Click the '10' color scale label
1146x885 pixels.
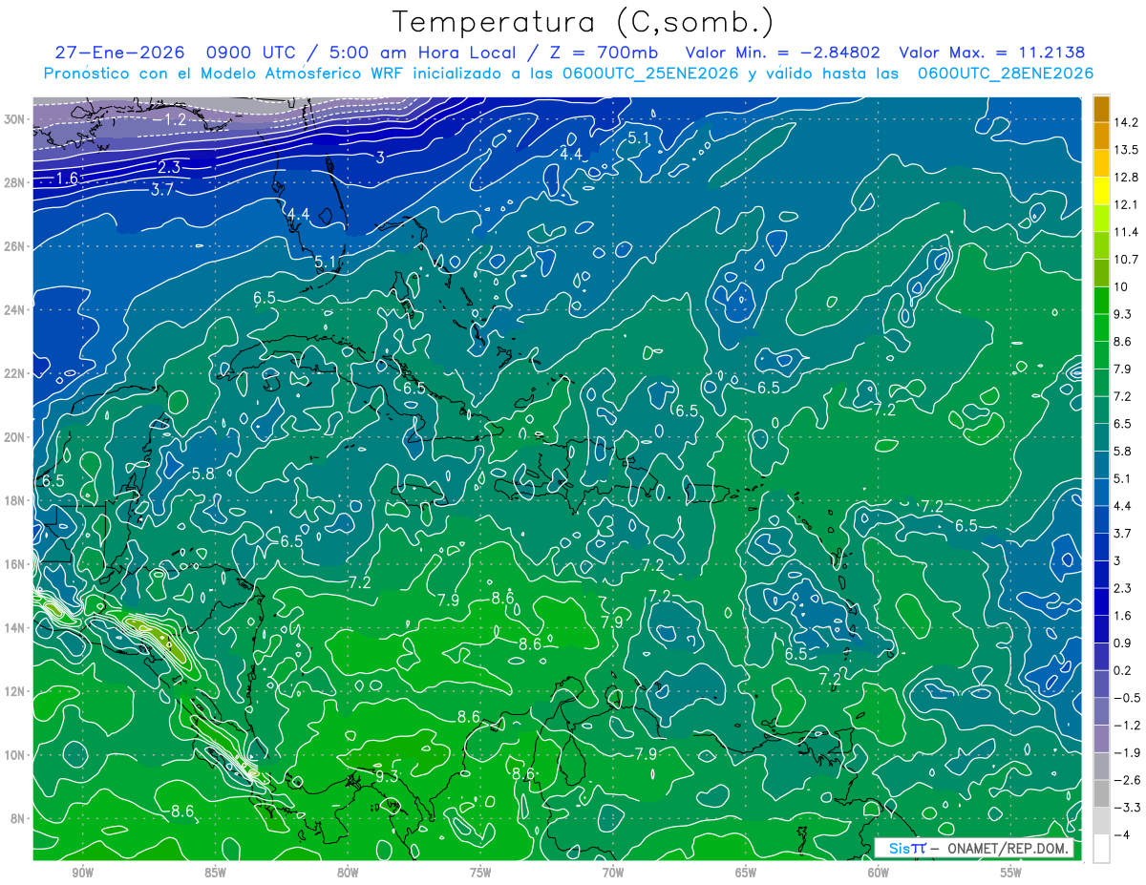coord(1121,286)
